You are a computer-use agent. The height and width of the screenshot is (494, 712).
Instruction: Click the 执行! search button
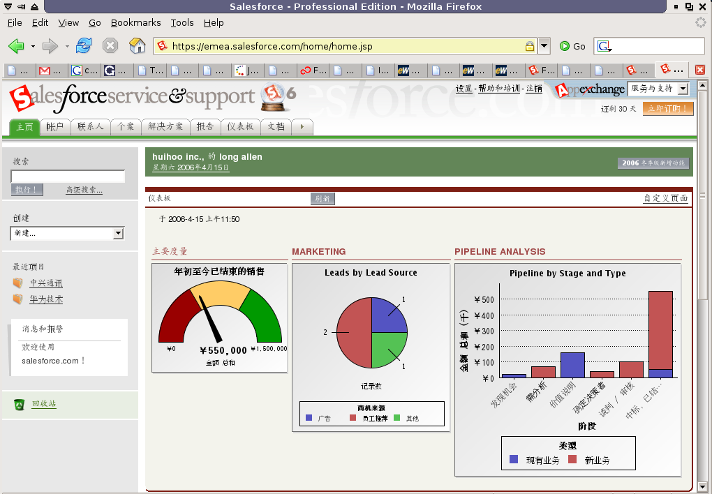(27, 190)
